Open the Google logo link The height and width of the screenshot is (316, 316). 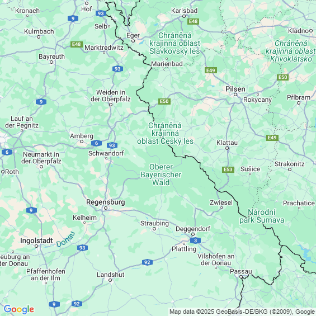pos(19,309)
